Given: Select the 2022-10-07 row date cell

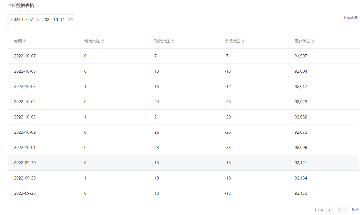Looking at the screenshot, I should tap(25, 56).
